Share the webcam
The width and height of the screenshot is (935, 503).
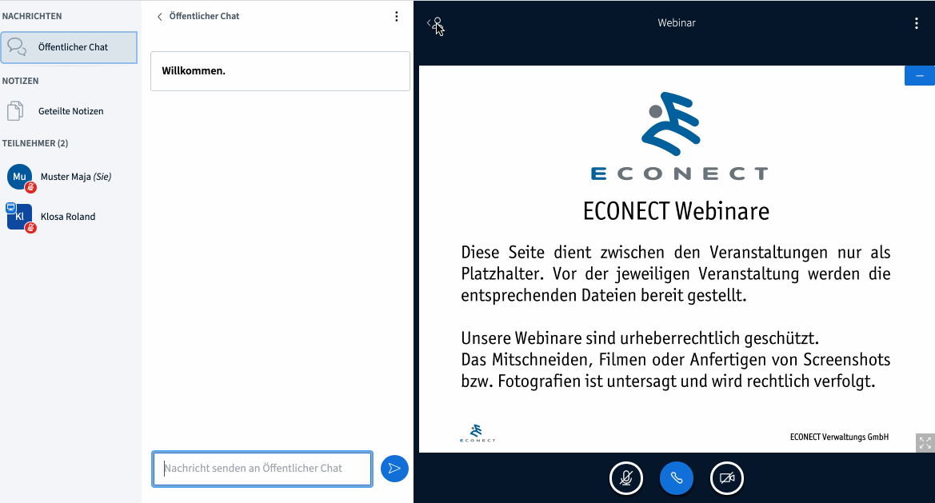(x=727, y=478)
